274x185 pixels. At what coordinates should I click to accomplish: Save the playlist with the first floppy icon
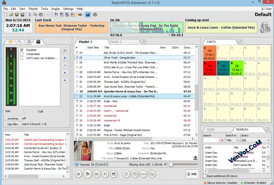tap(17, 15)
